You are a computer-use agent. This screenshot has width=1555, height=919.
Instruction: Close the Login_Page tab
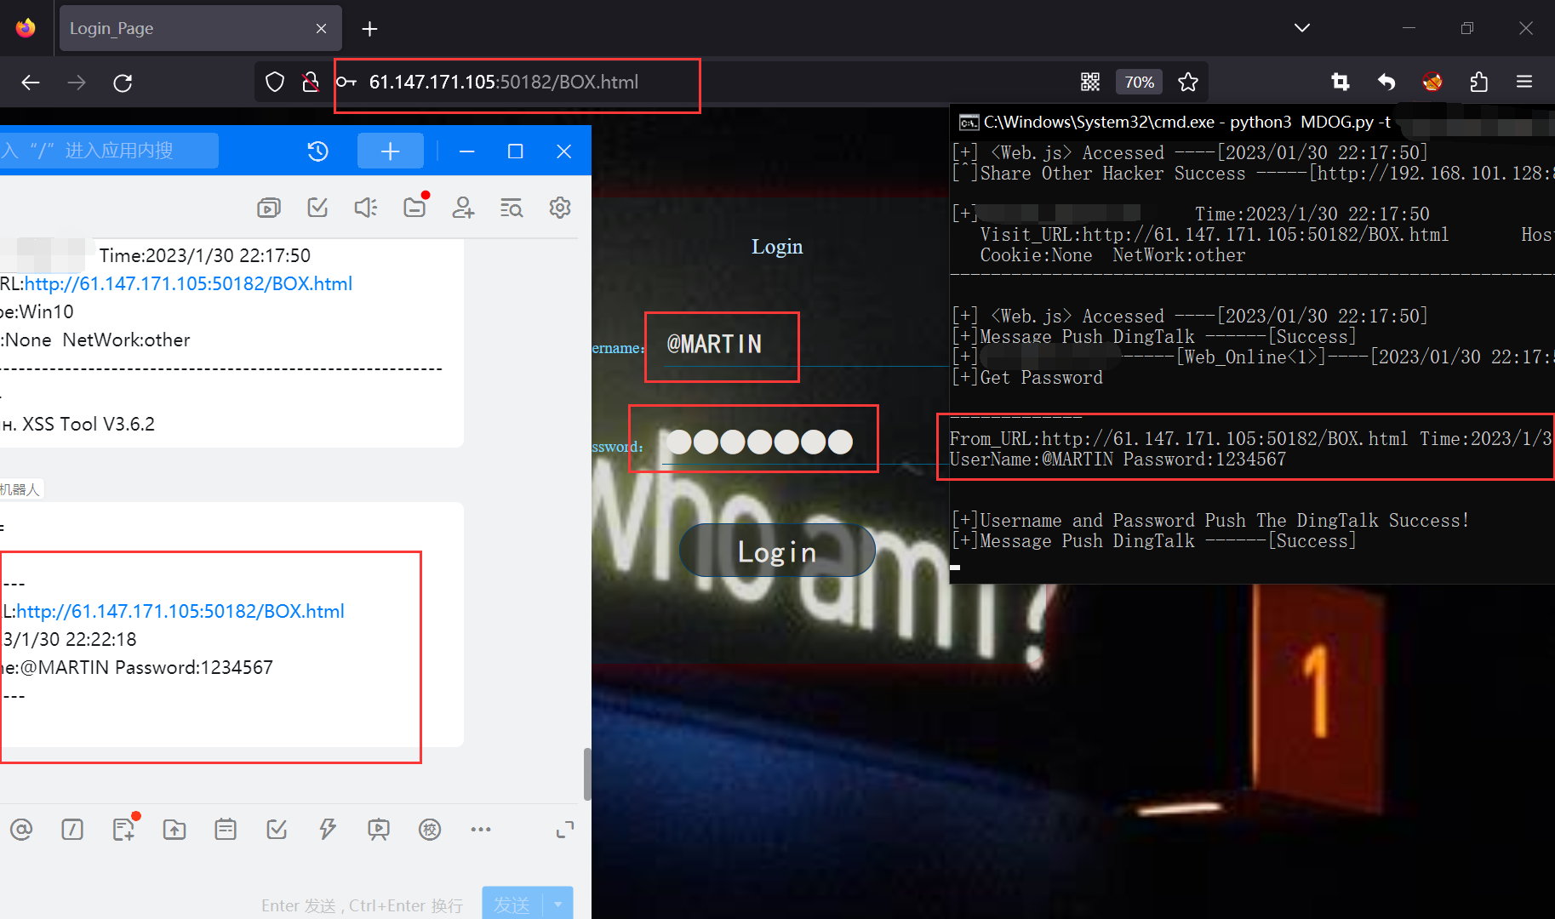click(321, 29)
